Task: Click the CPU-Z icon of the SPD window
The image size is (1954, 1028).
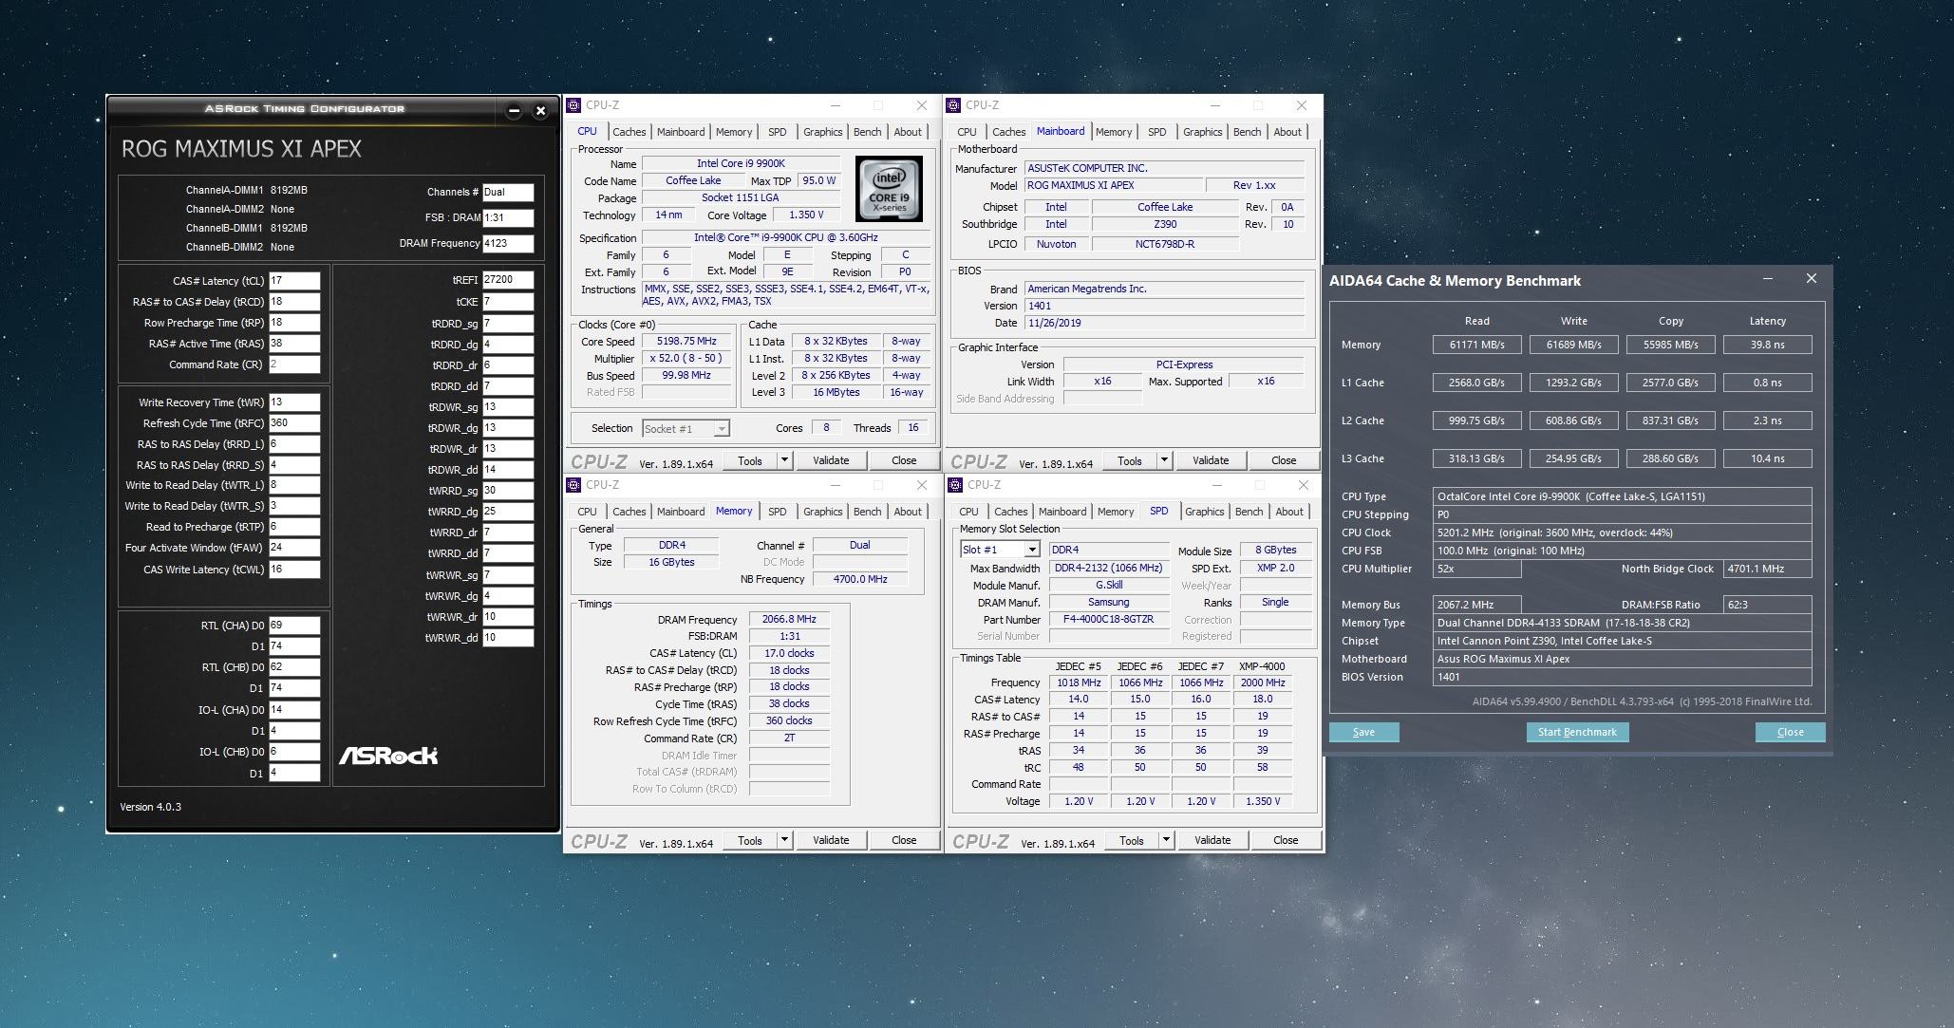Action: (956, 485)
